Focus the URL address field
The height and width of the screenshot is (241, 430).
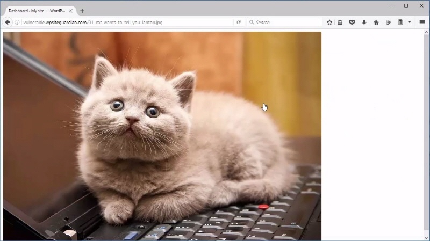pos(127,23)
